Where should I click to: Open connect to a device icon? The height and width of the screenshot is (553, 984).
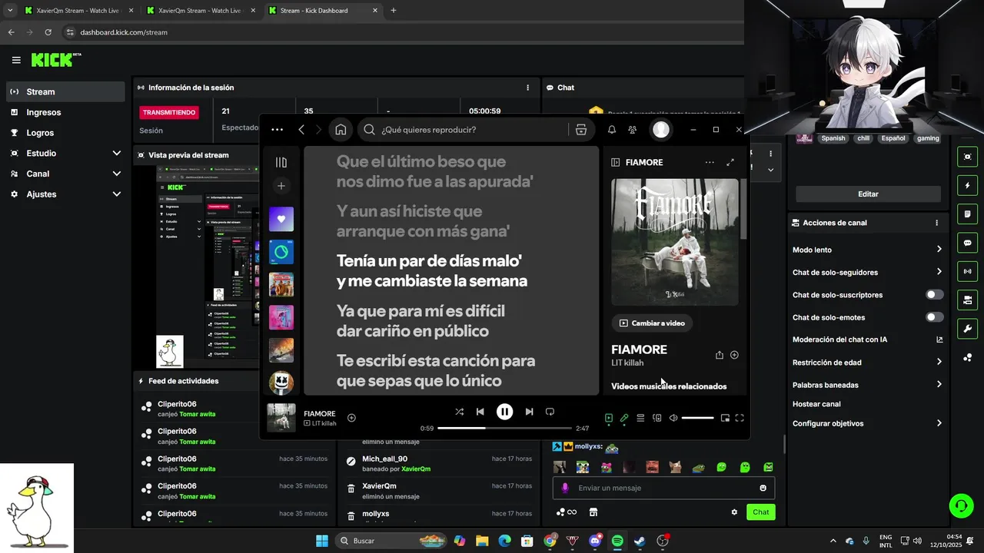[x=657, y=418]
